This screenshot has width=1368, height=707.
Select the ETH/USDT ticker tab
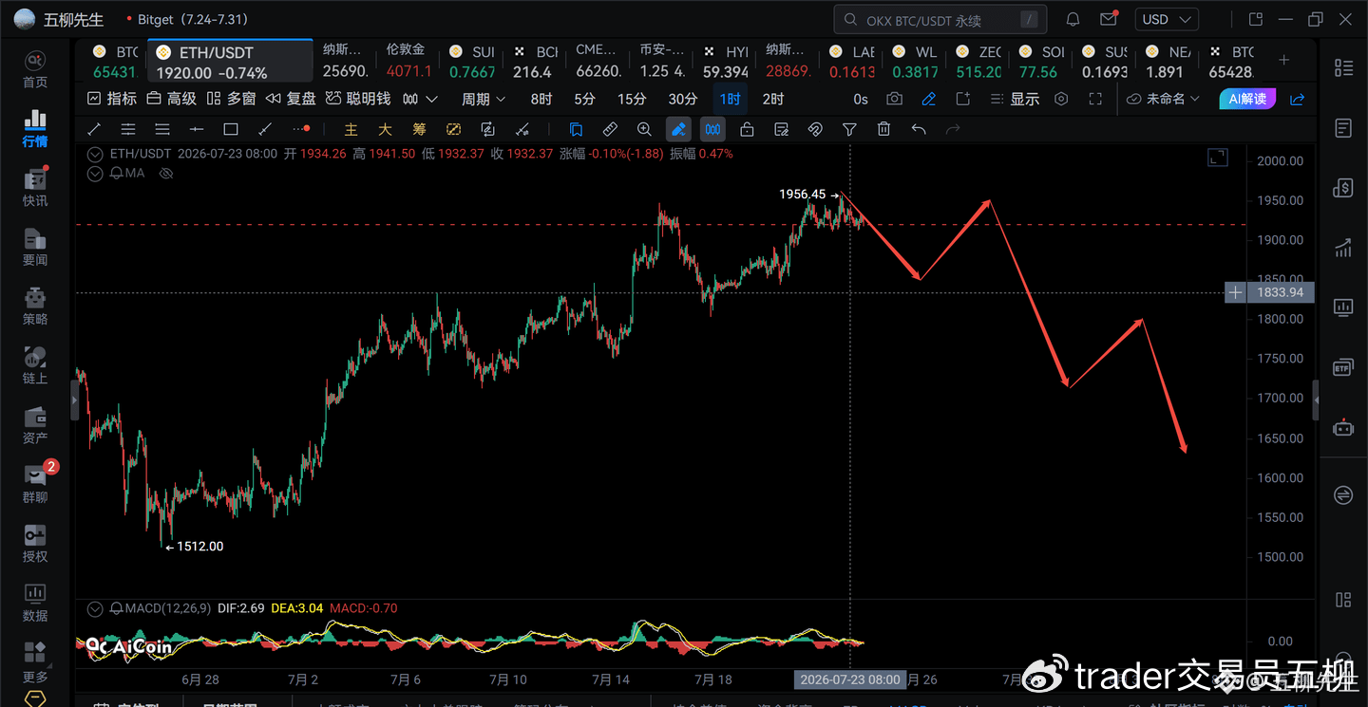click(230, 63)
